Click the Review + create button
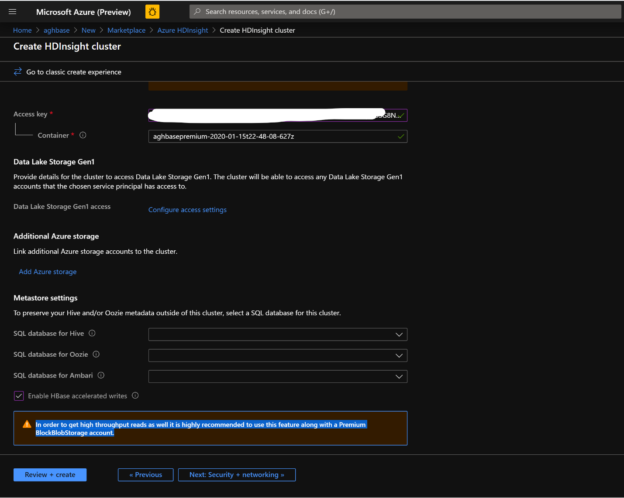Screen dimensions: 624x498 click(50, 474)
